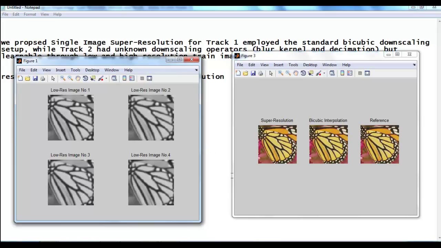441x248 pixels.
Task: Click Open File icon in Figure 1
Action: tap(28, 79)
